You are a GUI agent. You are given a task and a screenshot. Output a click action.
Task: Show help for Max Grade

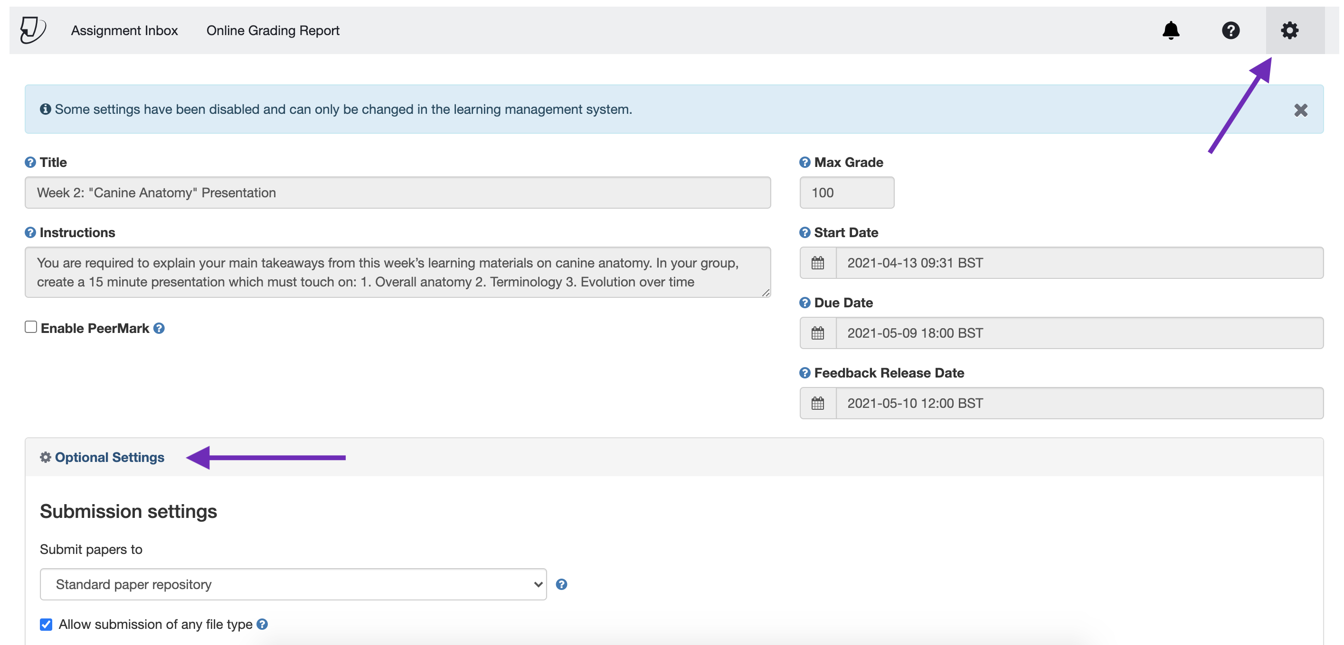805,162
